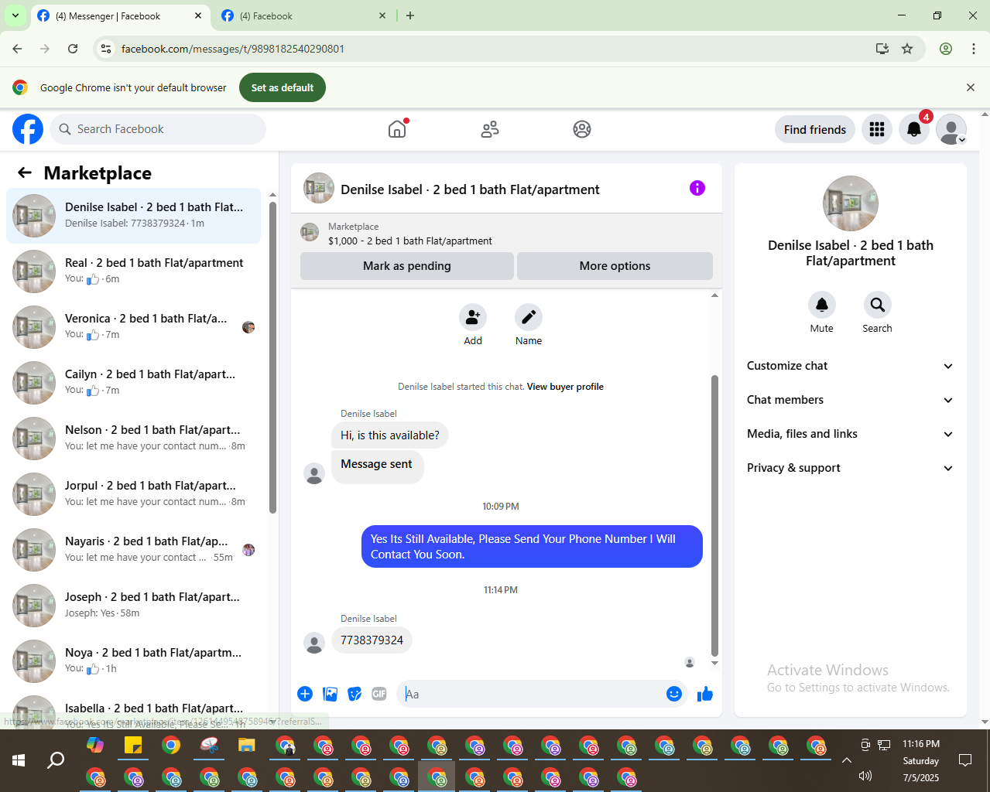Click Mark as pending button
Screen dimensions: 990x792
click(x=407, y=266)
